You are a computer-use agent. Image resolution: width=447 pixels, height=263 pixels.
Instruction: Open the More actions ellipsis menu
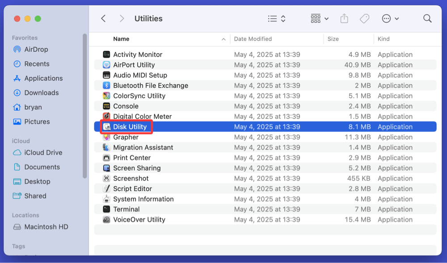click(388, 18)
